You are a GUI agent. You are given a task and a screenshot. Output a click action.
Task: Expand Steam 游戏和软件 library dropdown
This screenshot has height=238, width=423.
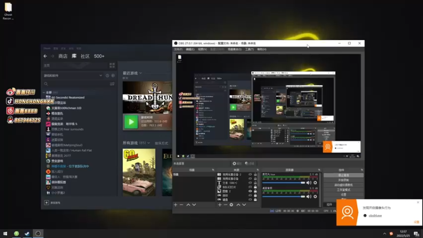pyautogui.click(x=100, y=76)
